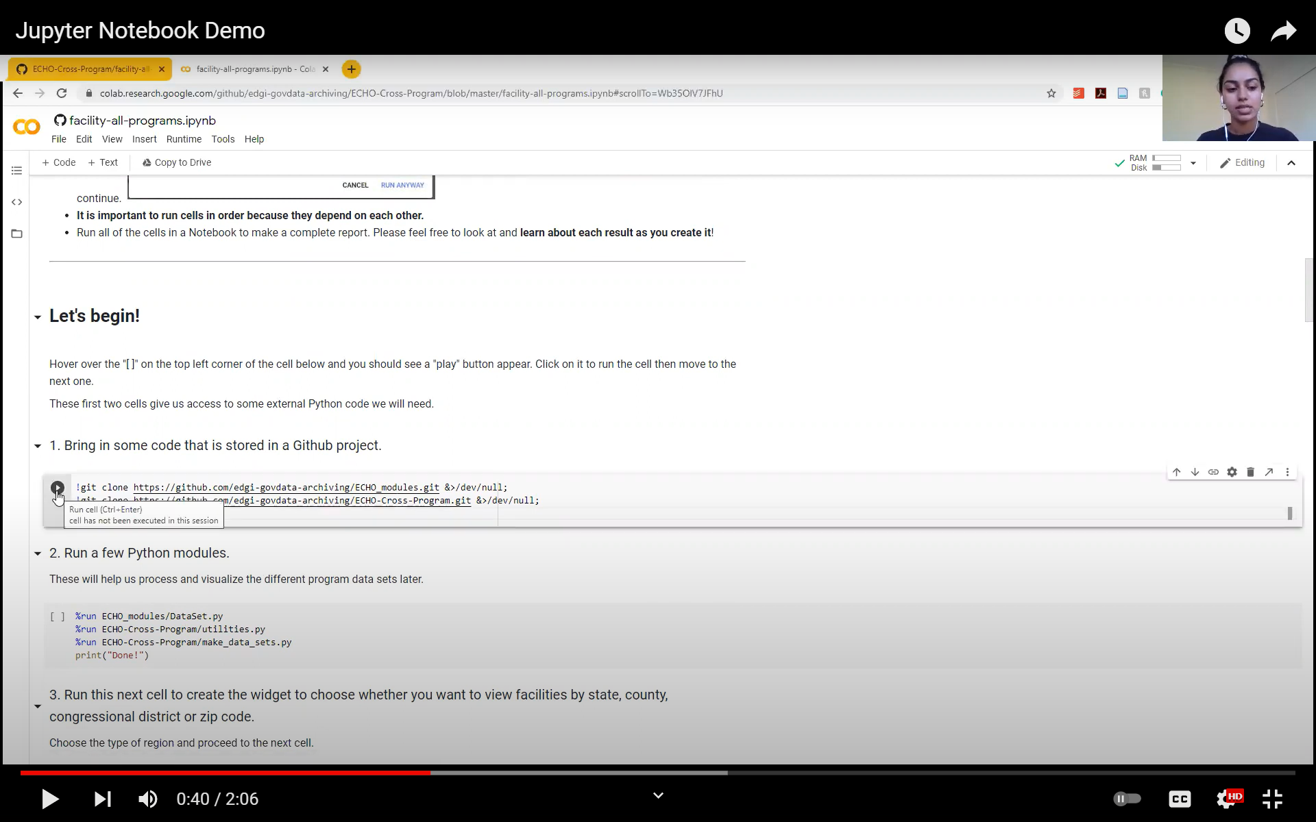Click the cell settings gear icon
This screenshot has width=1316, height=822.
click(1232, 471)
